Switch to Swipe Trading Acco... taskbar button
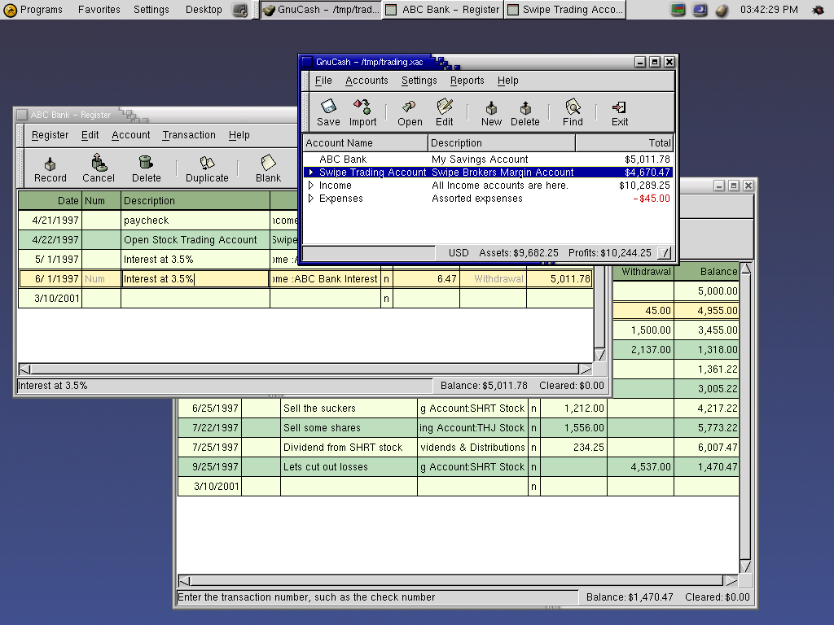834x625 pixels. [566, 10]
